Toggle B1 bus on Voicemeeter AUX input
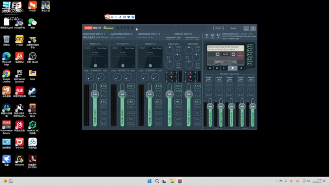329x185 pixels. coord(197,102)
